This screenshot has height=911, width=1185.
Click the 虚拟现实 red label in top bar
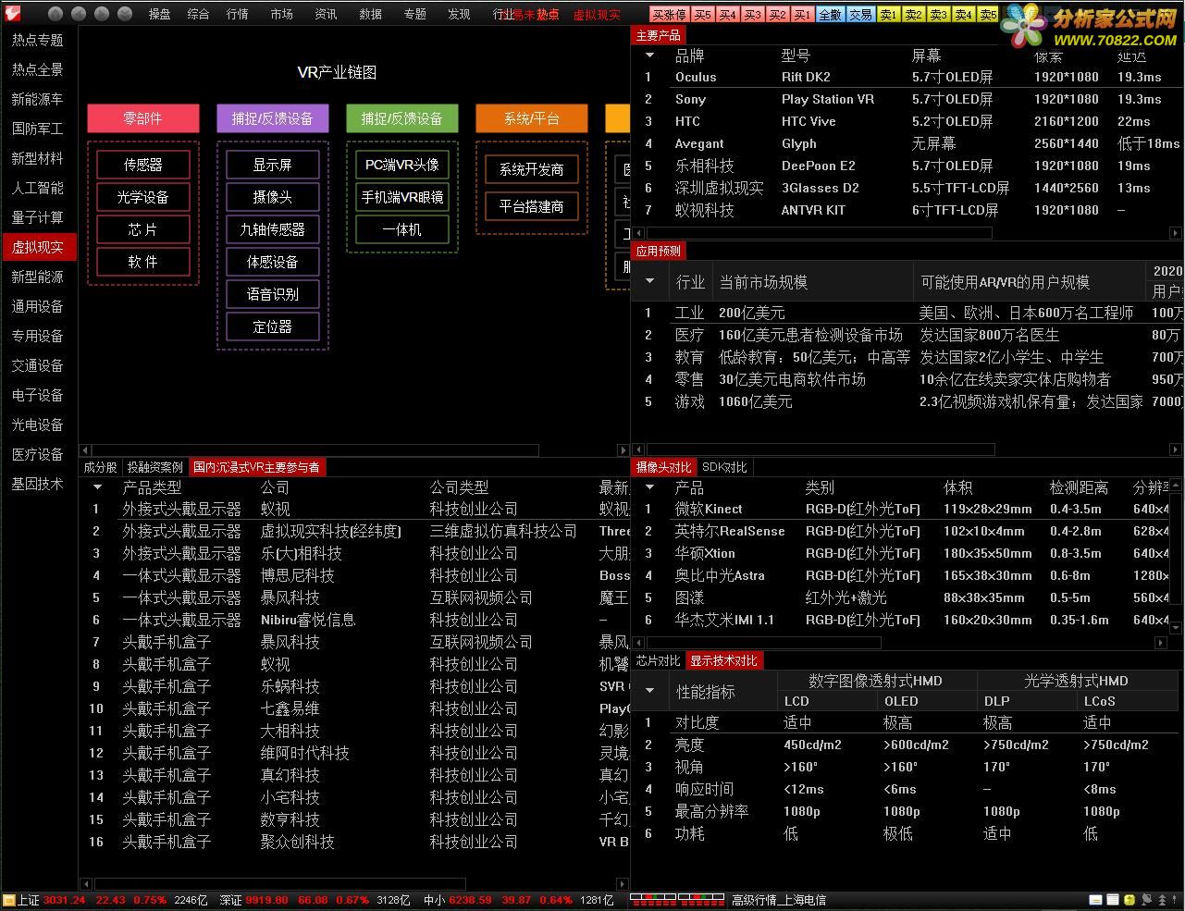pos(597,15)
